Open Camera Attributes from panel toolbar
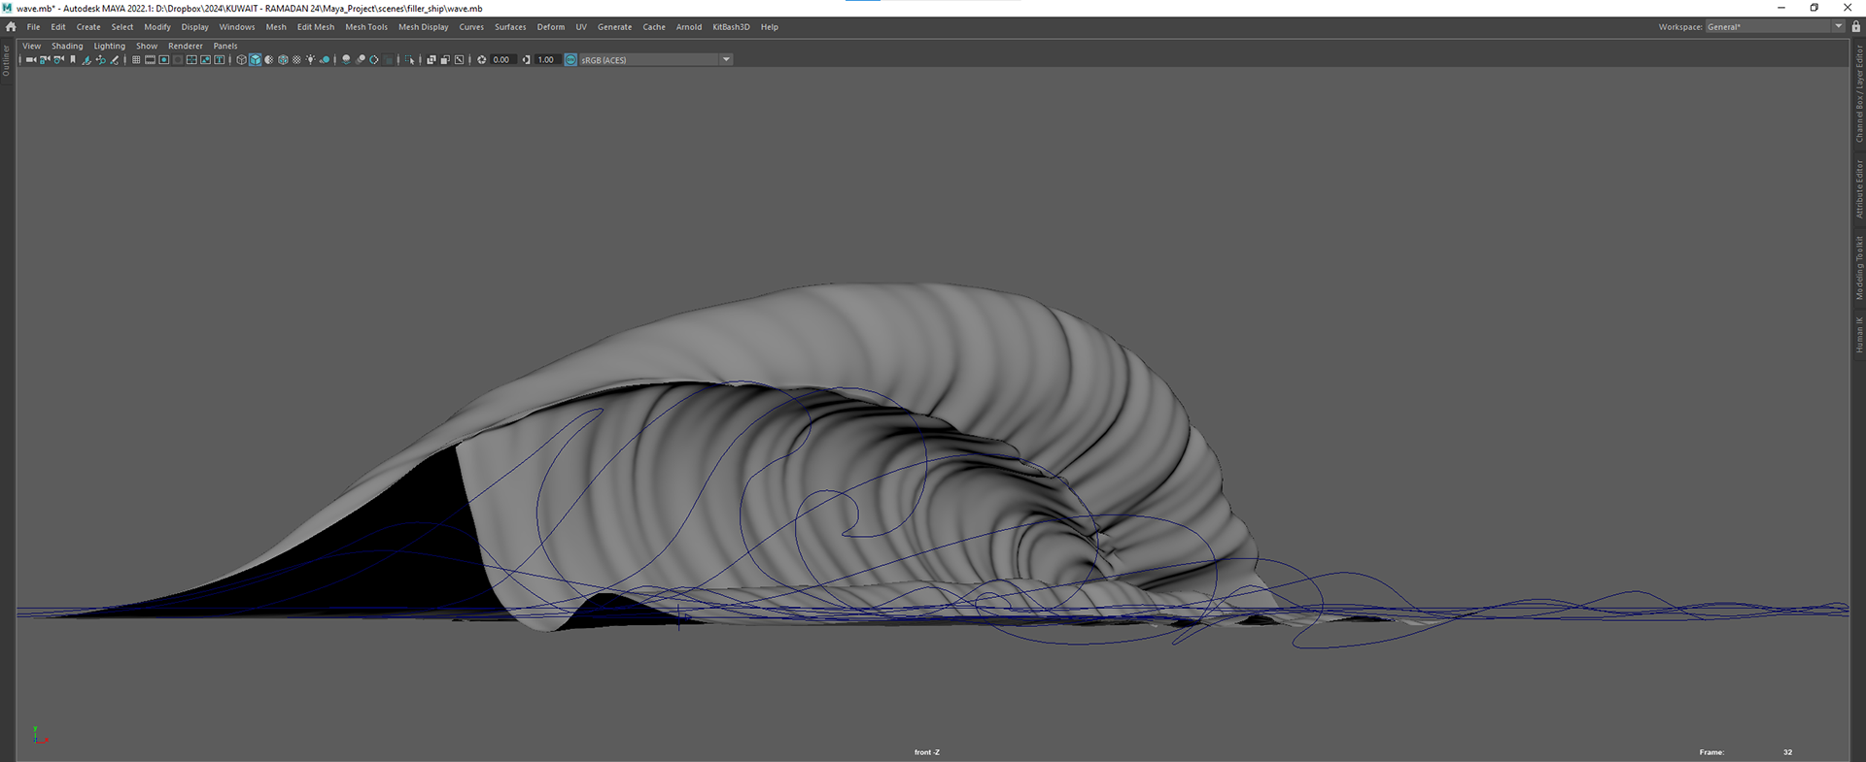1866x762 pixels. 58,60
